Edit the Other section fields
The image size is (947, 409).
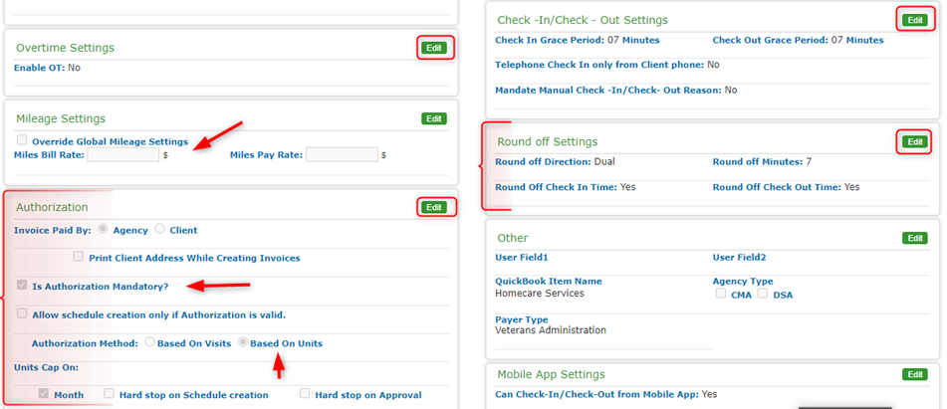tap(913, 238)
